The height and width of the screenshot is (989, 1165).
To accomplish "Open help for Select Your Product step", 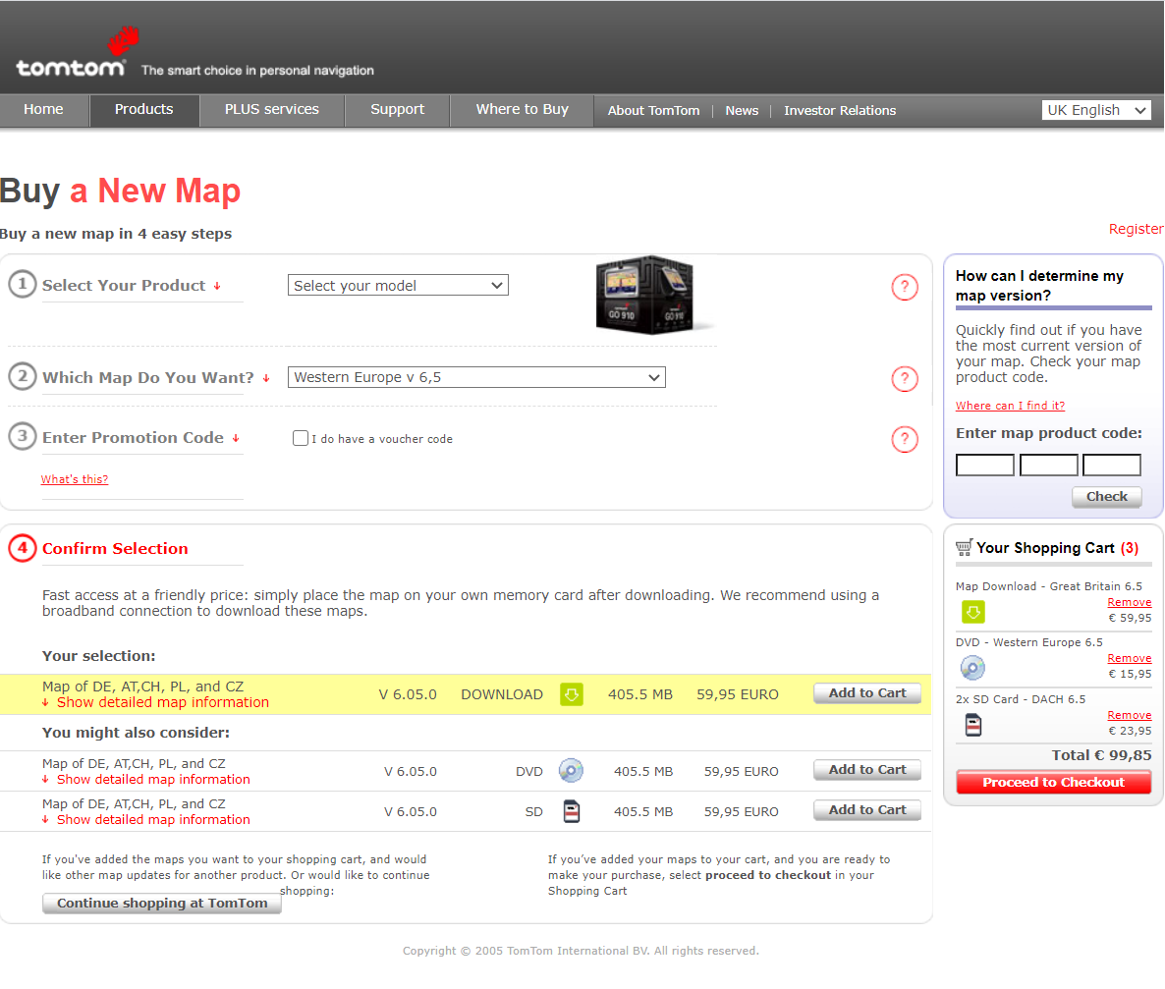I will coord(905,287).
